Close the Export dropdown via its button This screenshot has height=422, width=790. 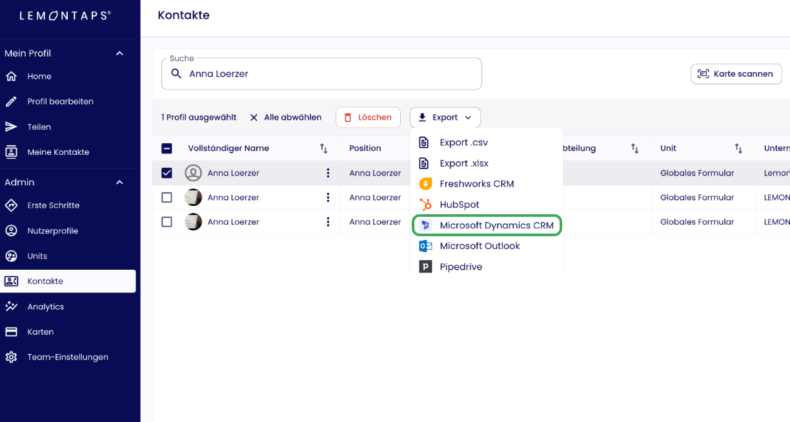click(445, 117)
